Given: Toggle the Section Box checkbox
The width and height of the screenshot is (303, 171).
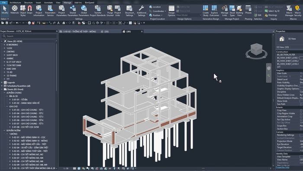Looking at the screenshot, I should 301,129.
